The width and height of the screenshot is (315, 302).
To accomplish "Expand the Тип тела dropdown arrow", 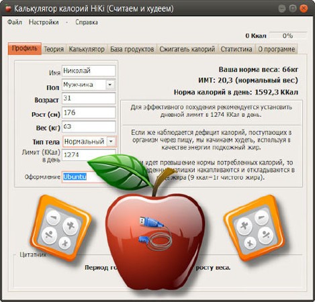I will 111,142.
